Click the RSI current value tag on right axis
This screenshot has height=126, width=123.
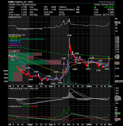pyautogui.click(x=118, y=22)
